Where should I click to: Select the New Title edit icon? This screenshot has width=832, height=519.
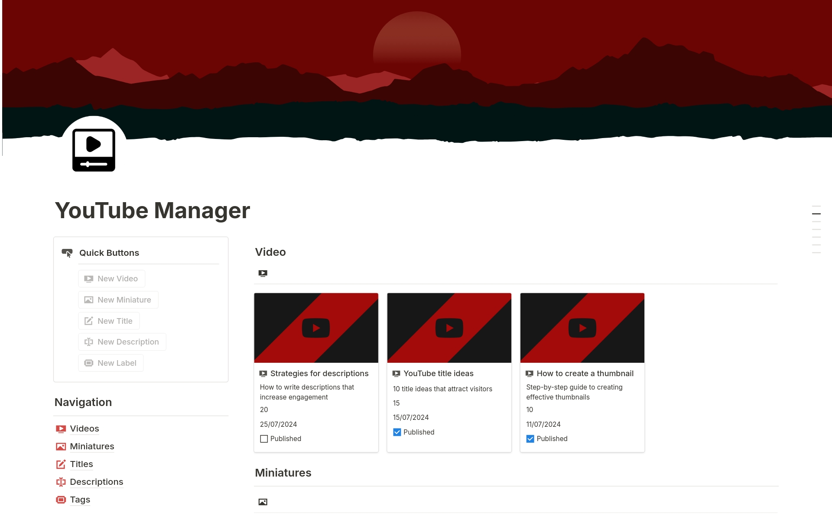(x=89, y=321)
